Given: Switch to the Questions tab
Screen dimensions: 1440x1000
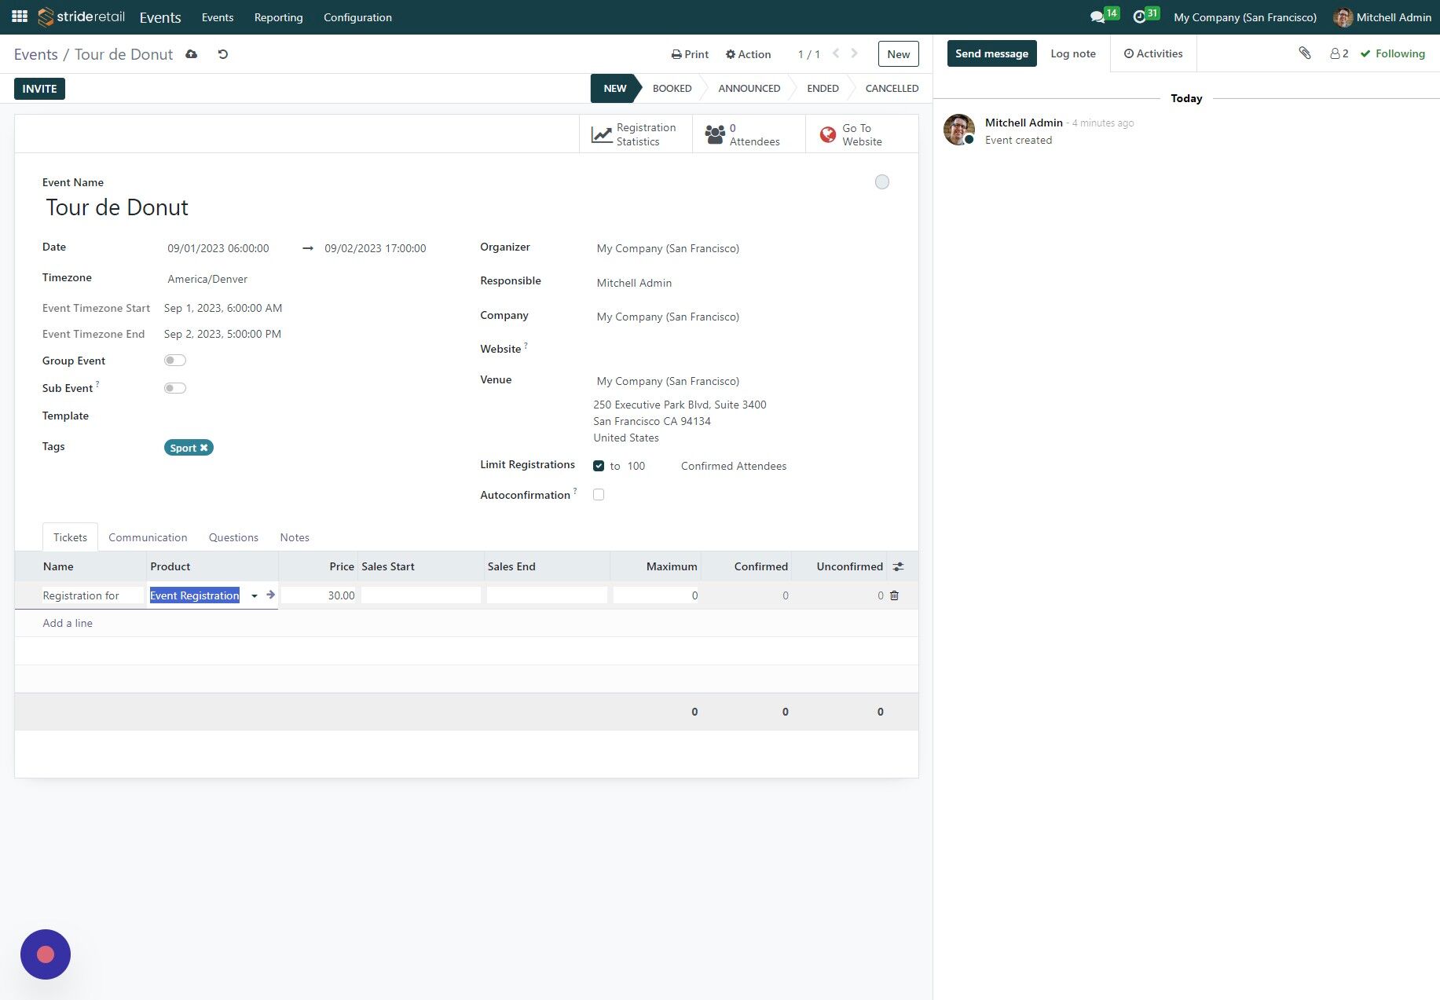Looking at the screenshot, I should (233, 537).
